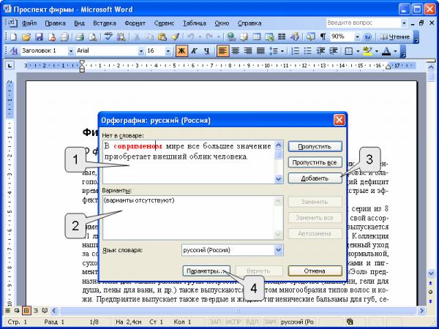The image size is (439, 329).
Task: Expand the Язык словаря dropdown
Action: pyautogui.click(x=278, y=250)
